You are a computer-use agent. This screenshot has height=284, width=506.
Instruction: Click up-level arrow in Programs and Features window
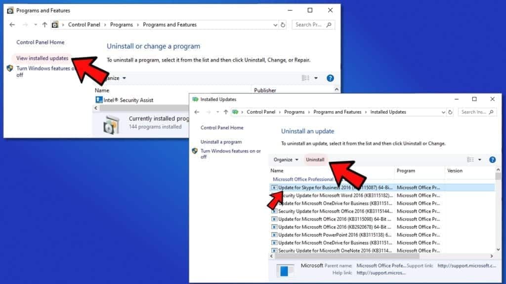44,25
